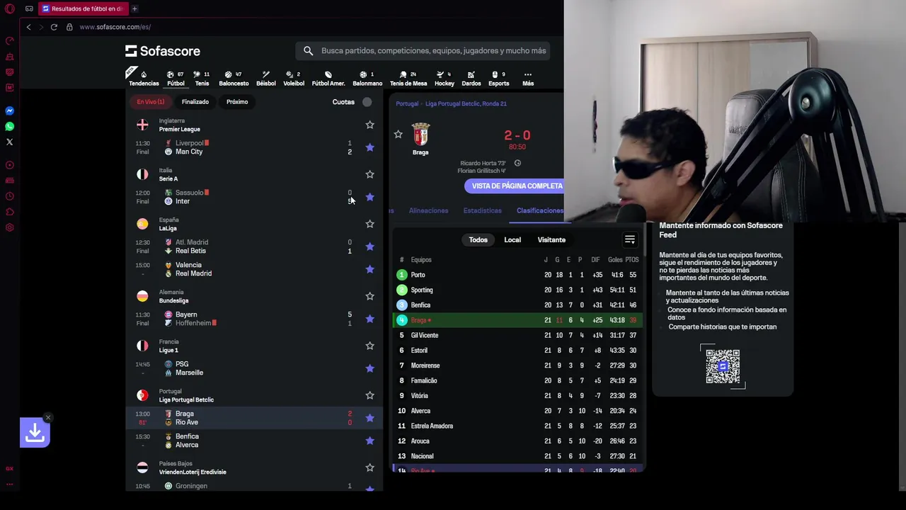Go to Béisbol sport
906x510 pixels.
point(266,78)
